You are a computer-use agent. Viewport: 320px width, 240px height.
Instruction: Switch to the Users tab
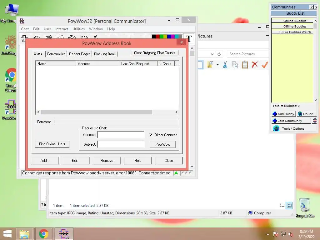click(38, 53)
